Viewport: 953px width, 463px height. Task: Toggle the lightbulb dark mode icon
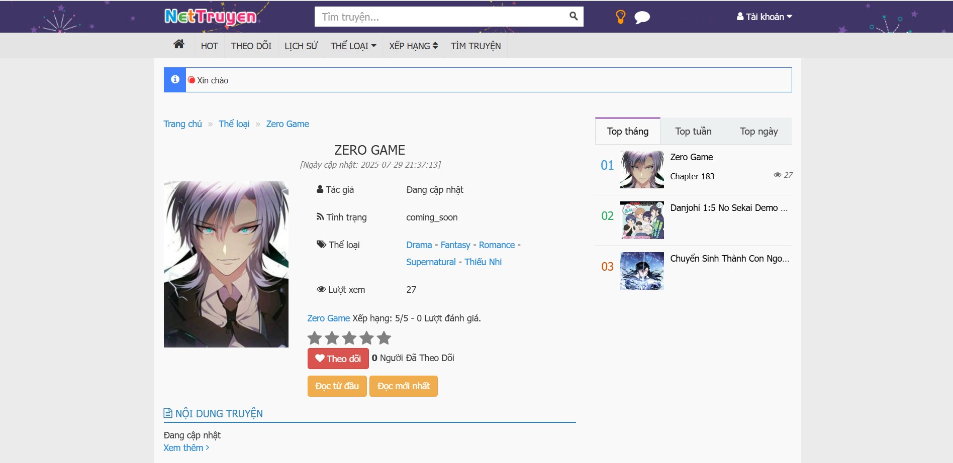[620, 17]
